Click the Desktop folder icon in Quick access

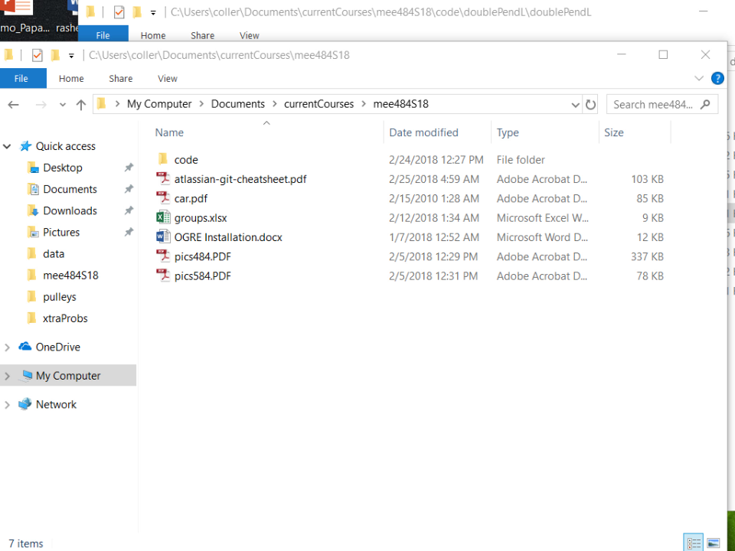pos(32,168)
